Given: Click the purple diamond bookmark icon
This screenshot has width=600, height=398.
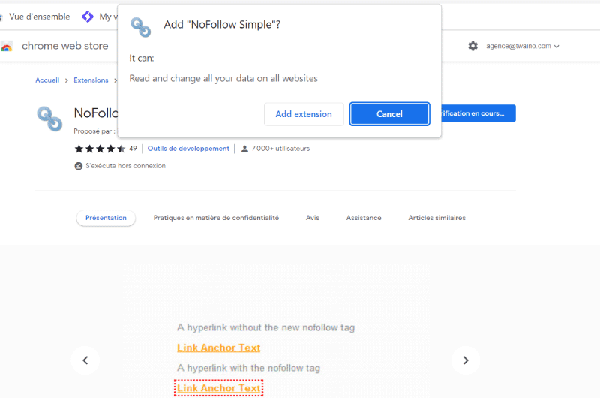Looking at the screenshot, I should pos(88,17).
